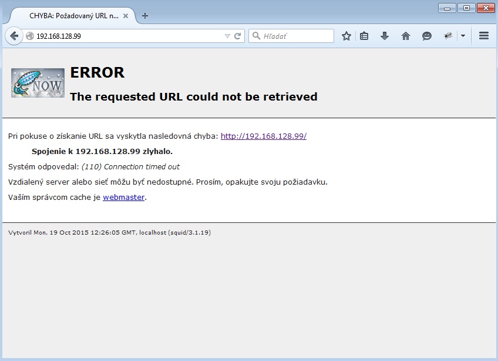Maximize the browser window

point(466,8)
